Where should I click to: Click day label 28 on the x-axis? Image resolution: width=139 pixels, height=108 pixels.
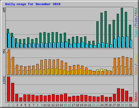(118, 105)
